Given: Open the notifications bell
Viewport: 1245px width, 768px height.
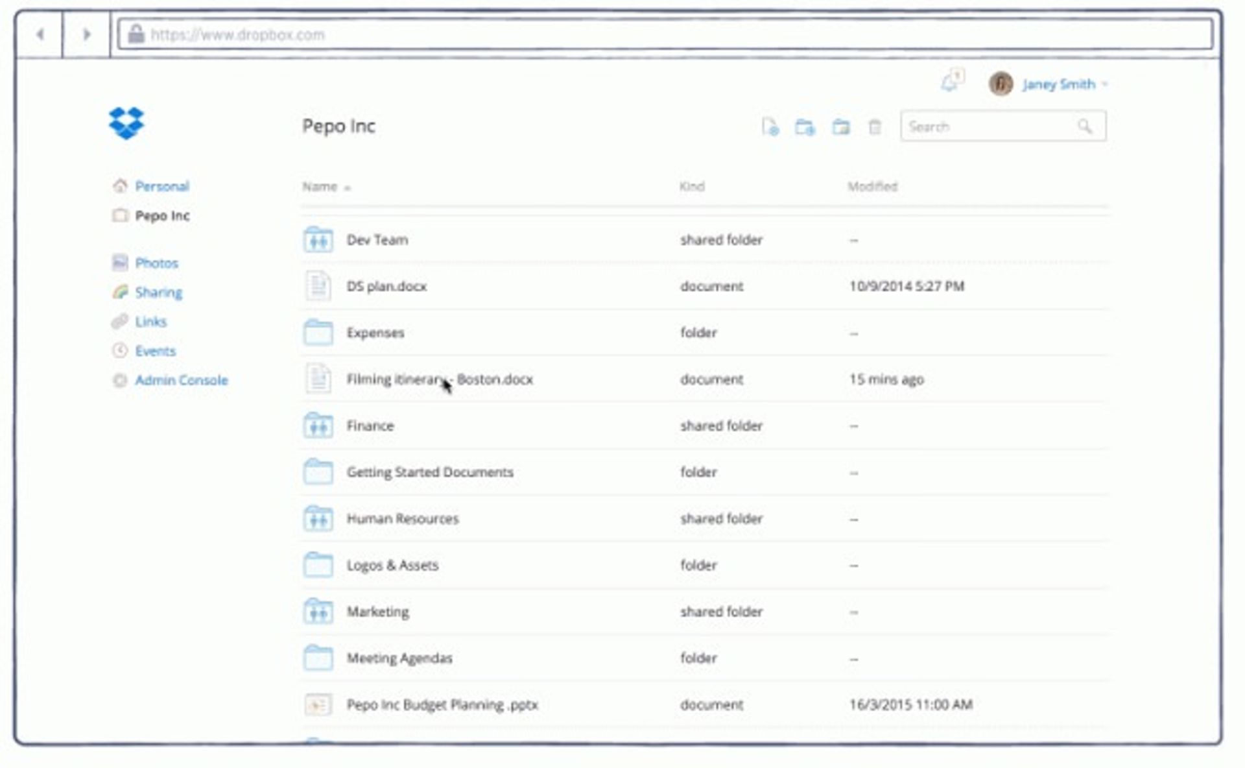Looking at the screenshot, I should click(951, 82).
